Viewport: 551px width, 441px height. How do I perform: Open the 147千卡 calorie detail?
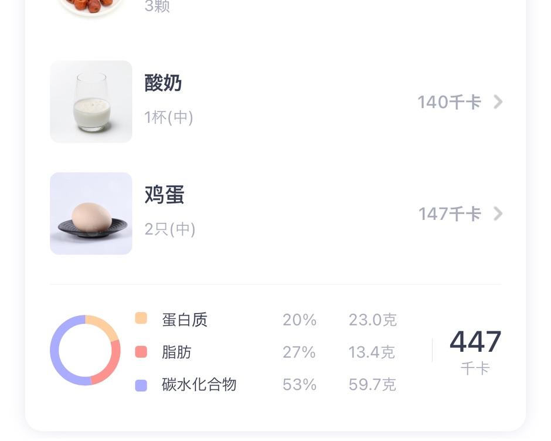pyautogui.click(x=449, y=213)
